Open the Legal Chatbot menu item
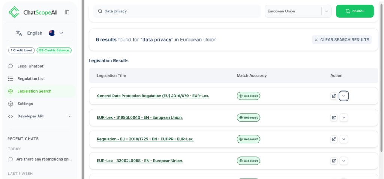Screen dimensions: 384x179 [40, 66]
